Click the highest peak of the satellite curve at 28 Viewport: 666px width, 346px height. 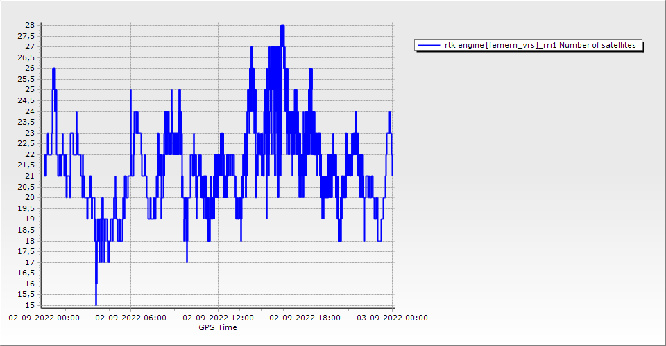point(282,26)
